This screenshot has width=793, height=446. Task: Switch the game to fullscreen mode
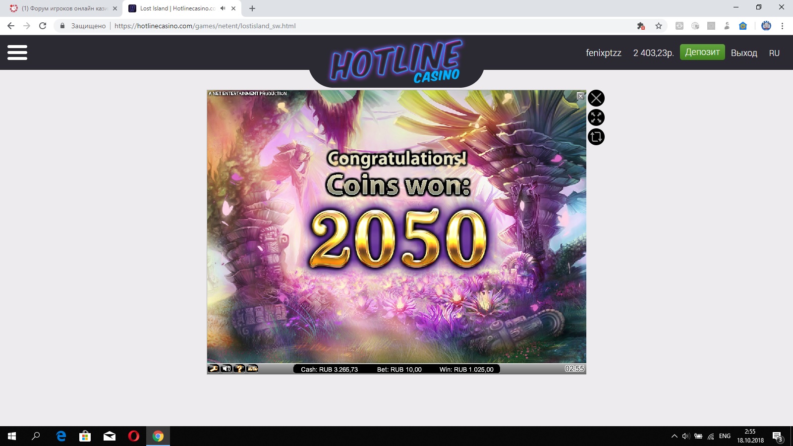(596, 117)
